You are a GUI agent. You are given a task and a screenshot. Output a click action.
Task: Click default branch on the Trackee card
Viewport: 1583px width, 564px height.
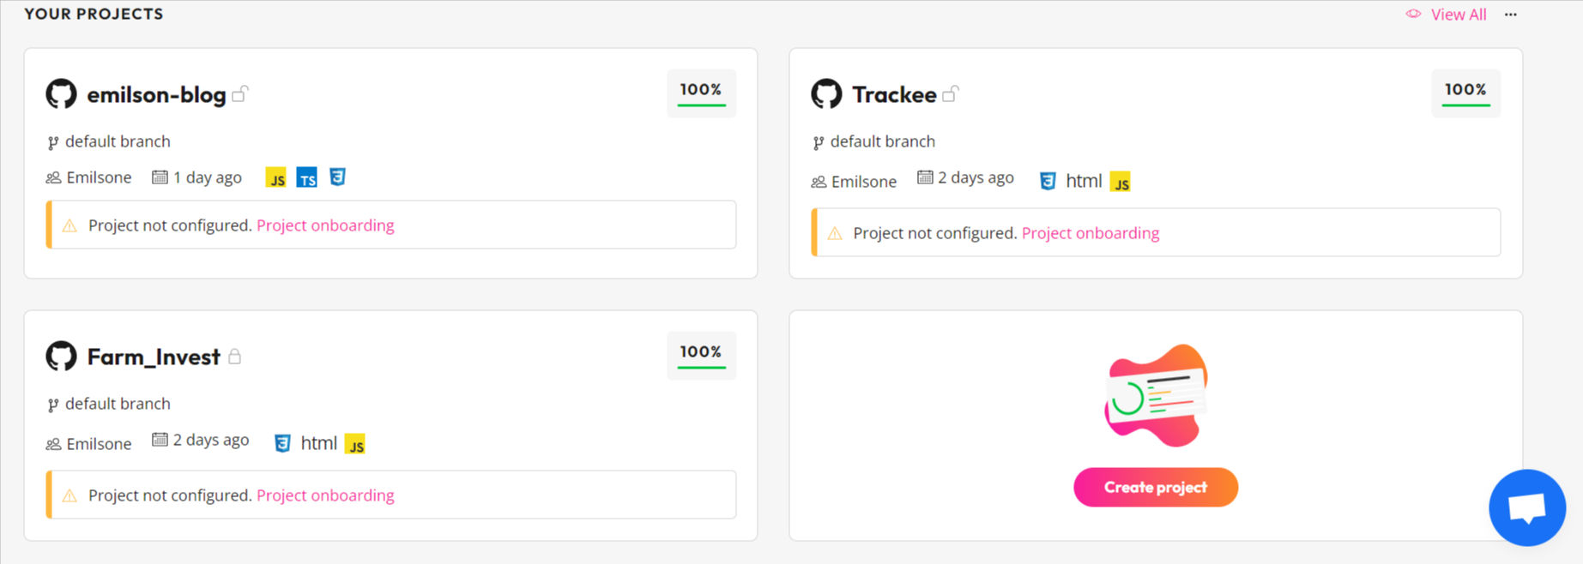882,141
